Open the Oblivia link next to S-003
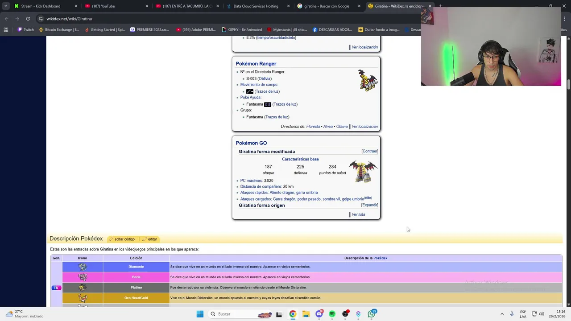The width and height of the screenshot is (571, 321). point(265,79)
